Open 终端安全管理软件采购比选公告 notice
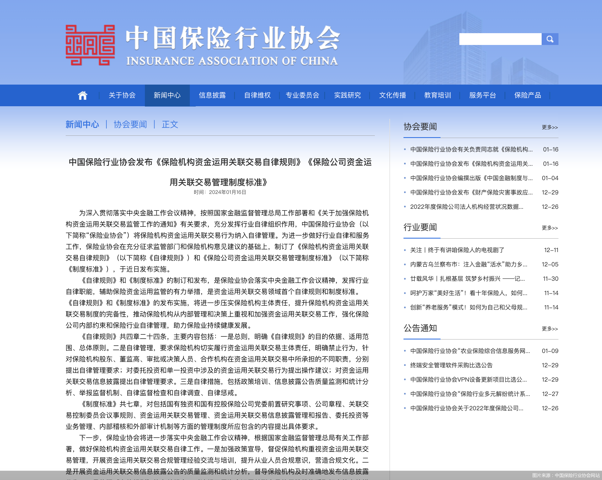The height and width of the screenshot is (480, 602). coord(451,365)
